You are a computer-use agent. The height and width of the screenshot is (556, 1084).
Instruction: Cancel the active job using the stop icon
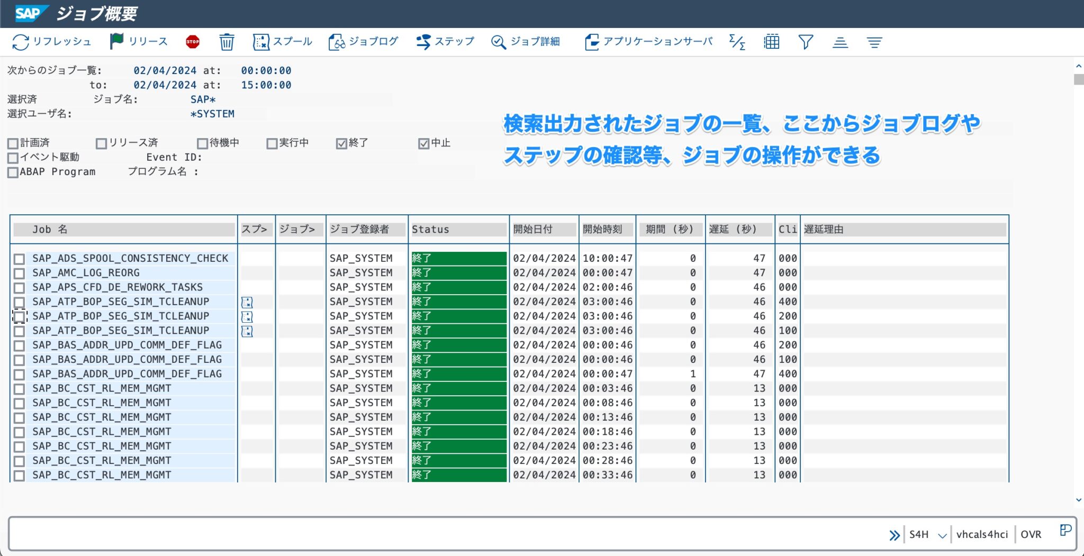pos(193,41)
